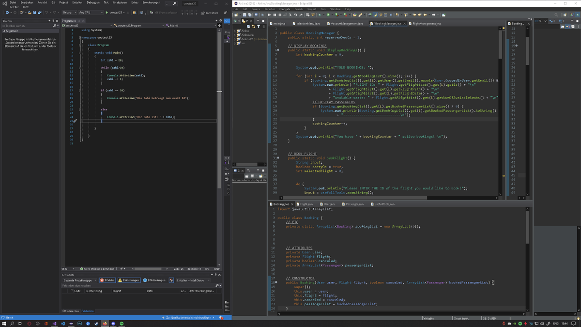Click the Steam icon on the taskbar
581x327 pixels.
tap(96, 323)
